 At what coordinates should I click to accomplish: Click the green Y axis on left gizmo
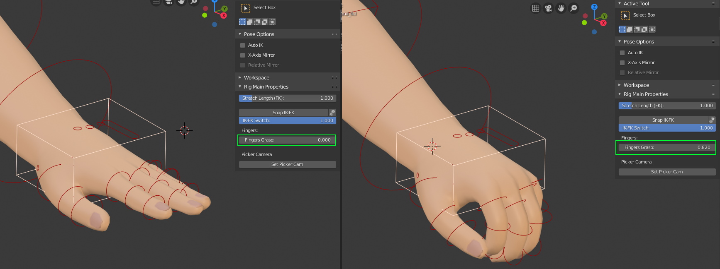point(225,9)
